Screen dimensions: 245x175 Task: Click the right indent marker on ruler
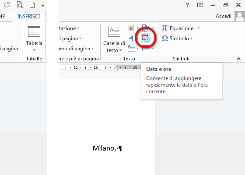[x=115, y=68]
